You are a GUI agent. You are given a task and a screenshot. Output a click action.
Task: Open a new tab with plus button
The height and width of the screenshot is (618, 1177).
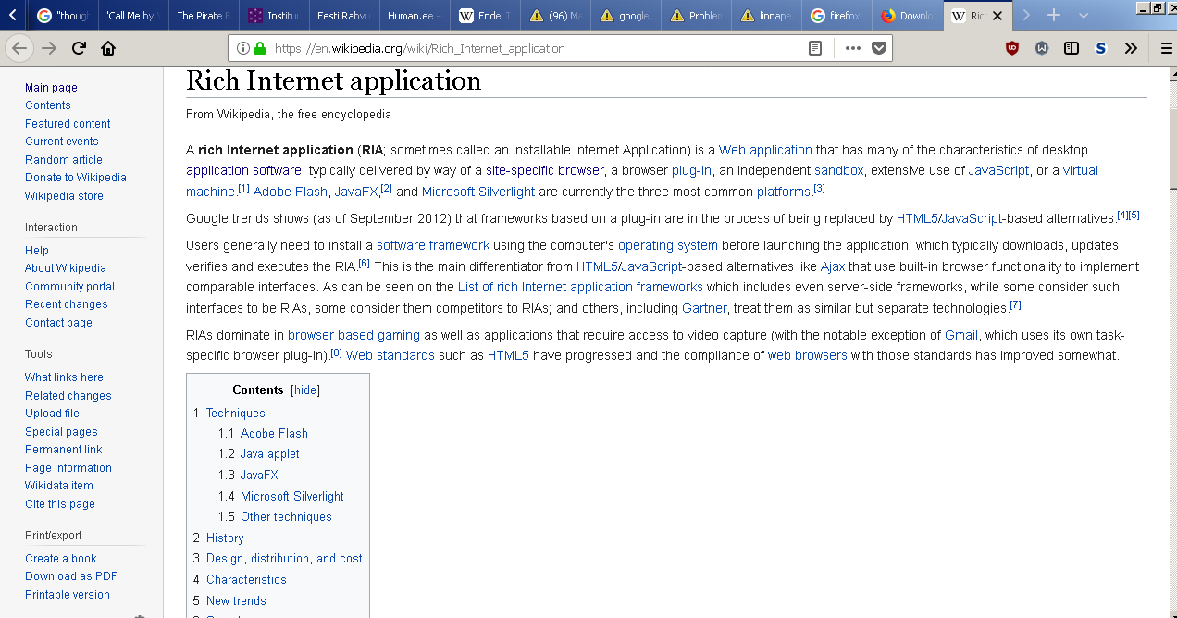[x=1053, y=16]
